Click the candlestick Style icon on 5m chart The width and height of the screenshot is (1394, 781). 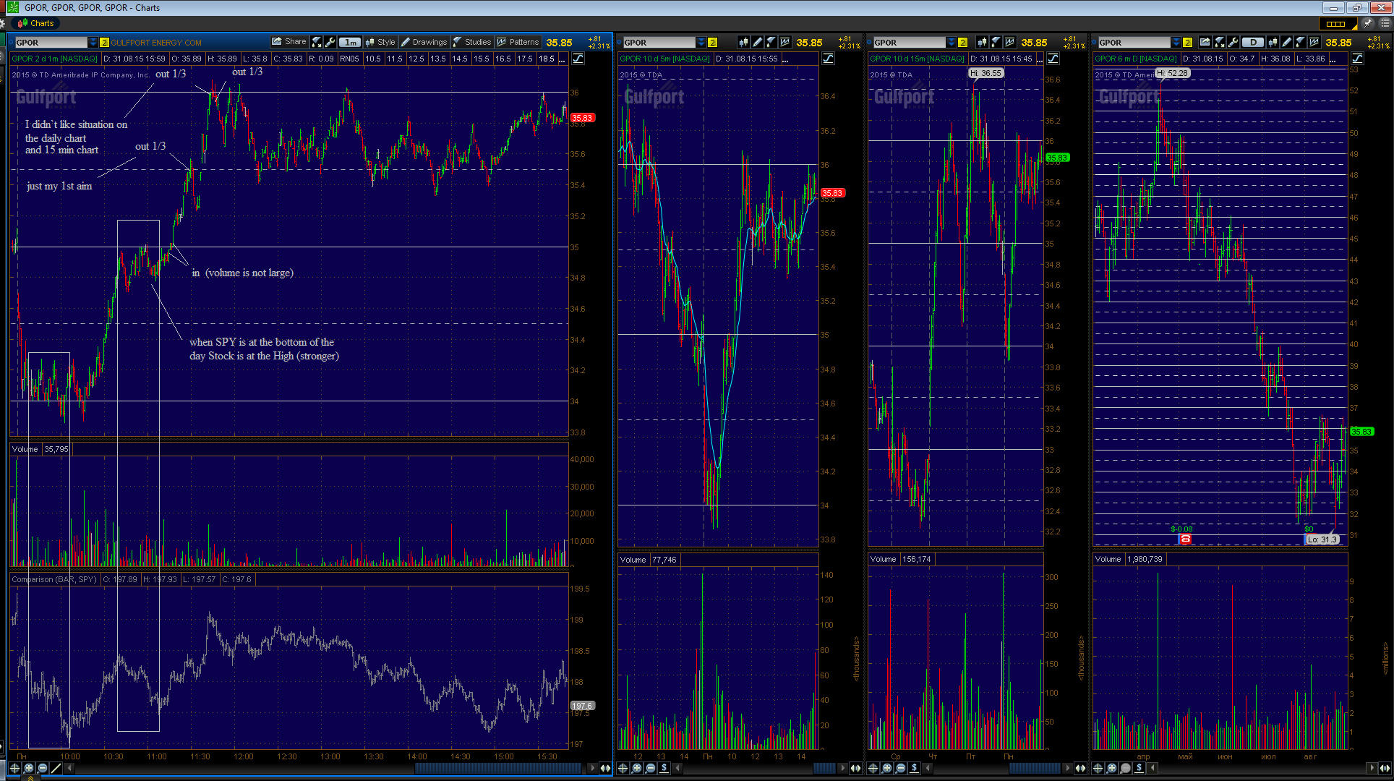click(x=744, y=42)
